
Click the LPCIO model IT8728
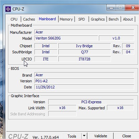coord(84,59)
